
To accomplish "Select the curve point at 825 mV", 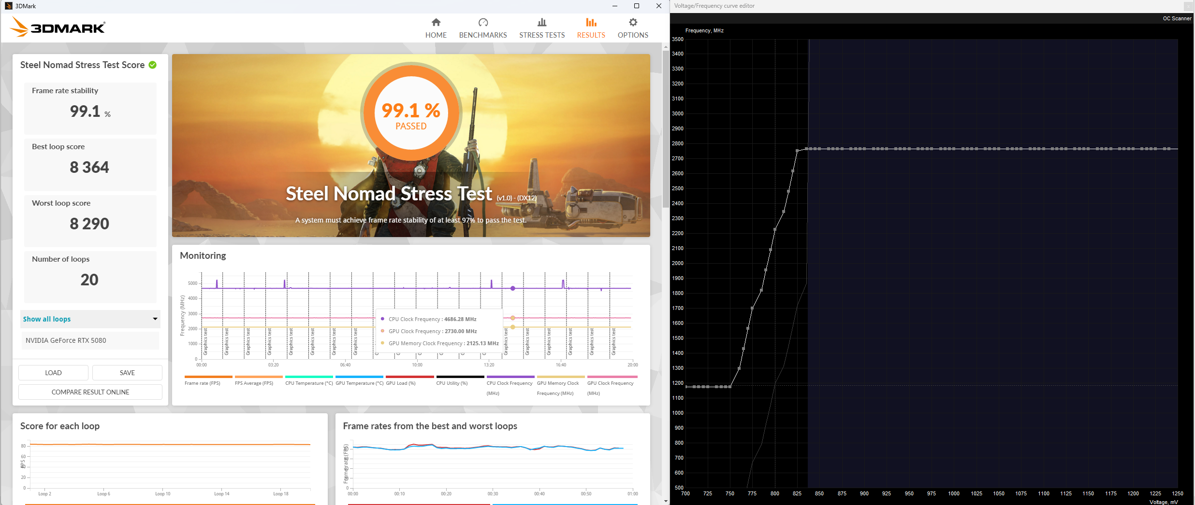I will pyautogui.click(x=797, y=151).
